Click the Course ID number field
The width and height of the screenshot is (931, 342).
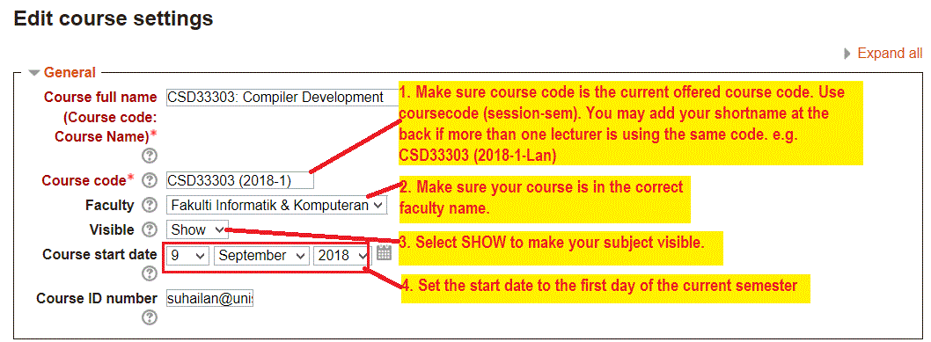[209, 298]
